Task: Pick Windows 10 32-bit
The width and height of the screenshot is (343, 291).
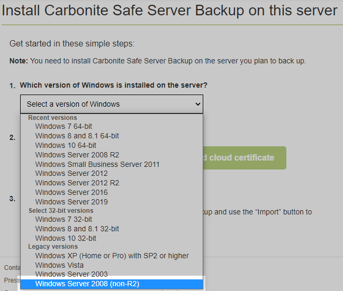Action: click(66, 238)
